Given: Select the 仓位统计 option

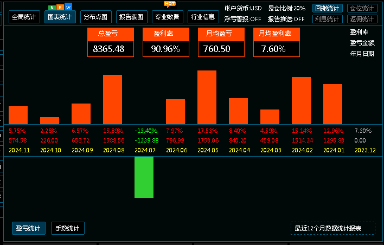Looking at the screenshot, I should (362, 9).
